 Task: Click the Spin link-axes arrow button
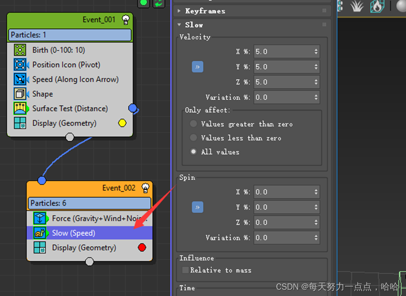pos(198,207)
